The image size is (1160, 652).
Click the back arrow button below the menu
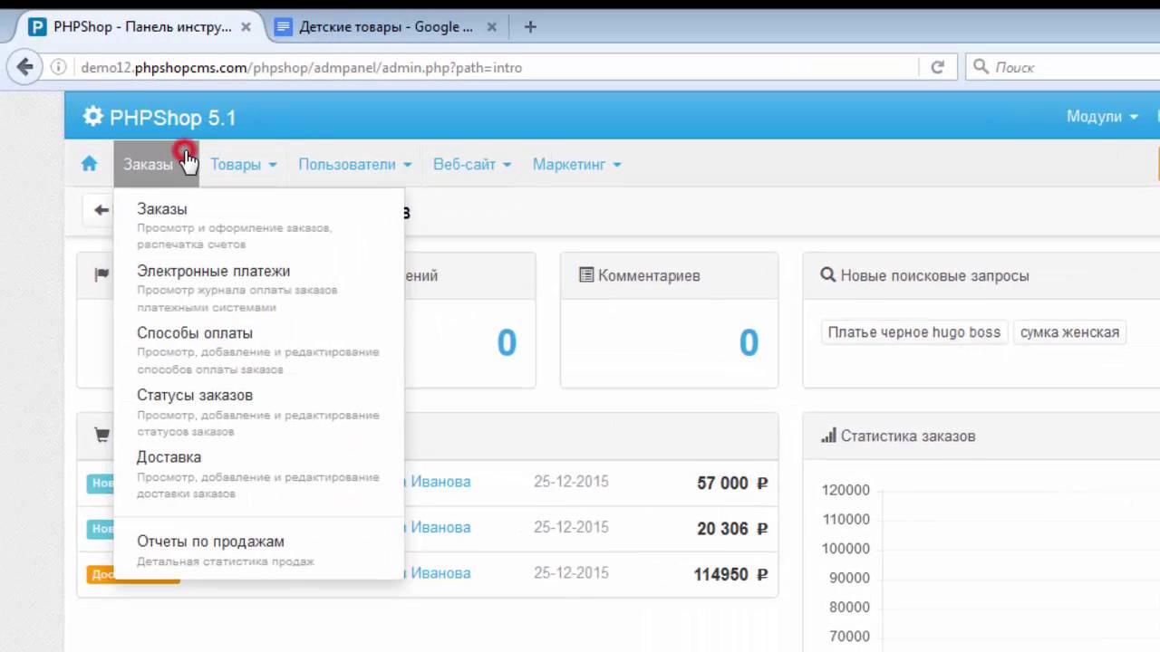pyautogui.click(x=101, y=210)
